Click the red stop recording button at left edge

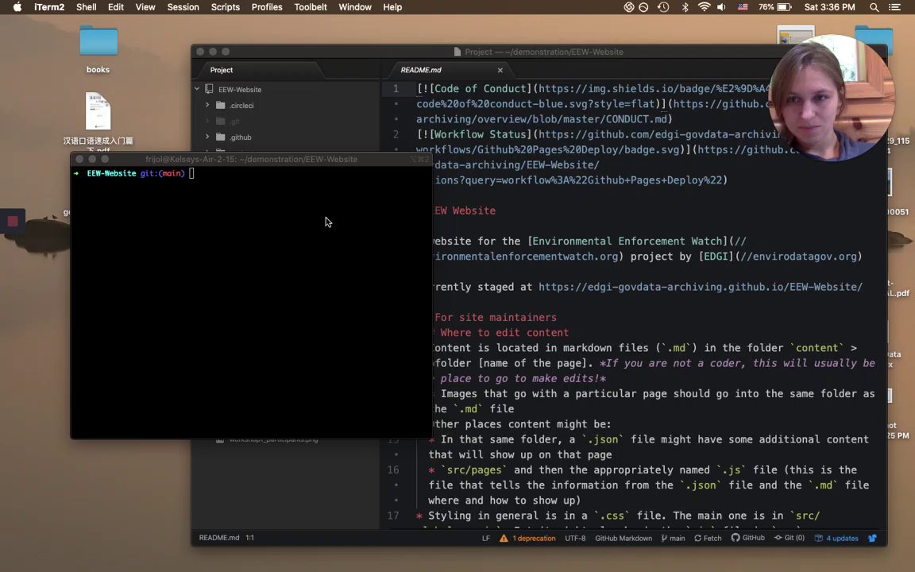[12, 221]
